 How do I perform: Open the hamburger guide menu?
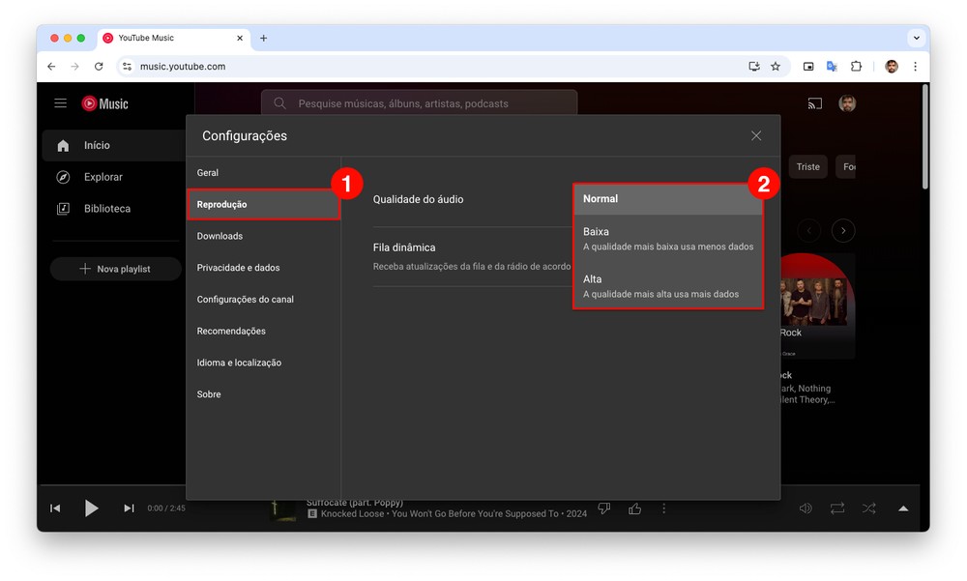[x=60, y=103]
